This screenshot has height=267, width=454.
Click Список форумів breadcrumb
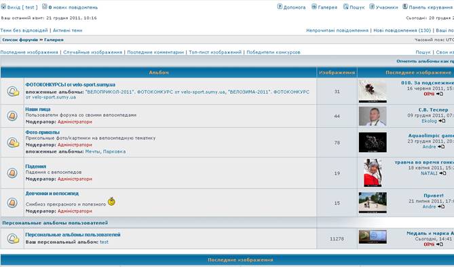20,39
